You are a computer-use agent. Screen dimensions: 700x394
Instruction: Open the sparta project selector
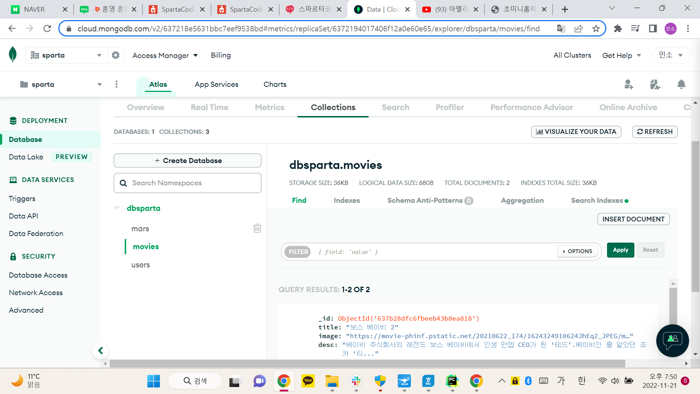coord(61,84)
